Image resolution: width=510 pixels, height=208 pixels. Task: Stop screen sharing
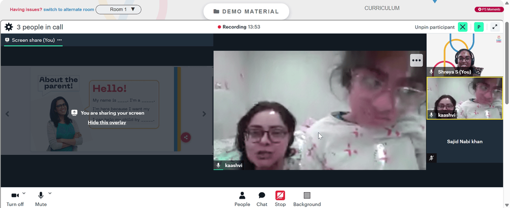(x=280, y=199)
